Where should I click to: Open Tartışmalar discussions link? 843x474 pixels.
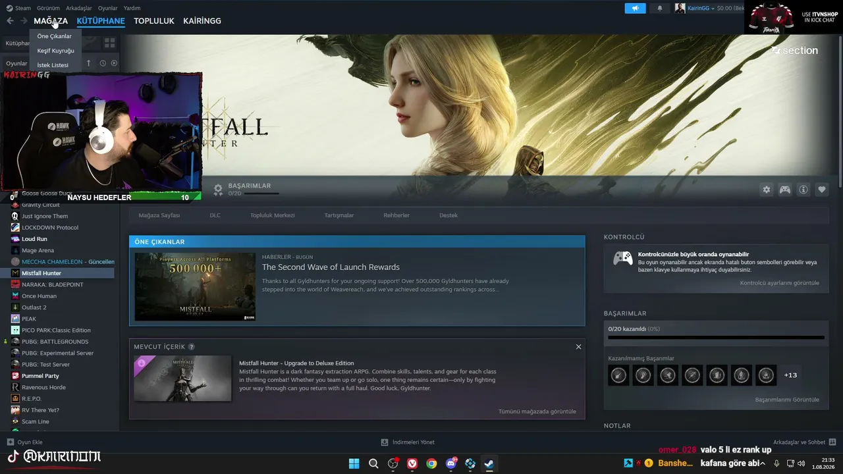pyautogui.click(x=339, y=215)
